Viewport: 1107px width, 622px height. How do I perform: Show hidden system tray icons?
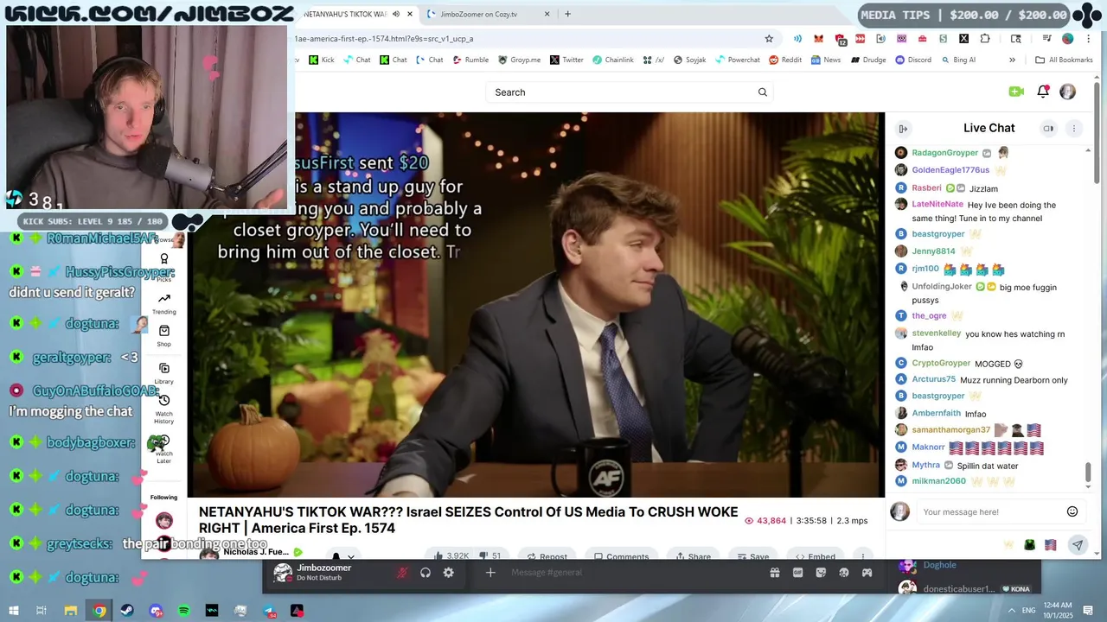click(x=1012, y=611)
